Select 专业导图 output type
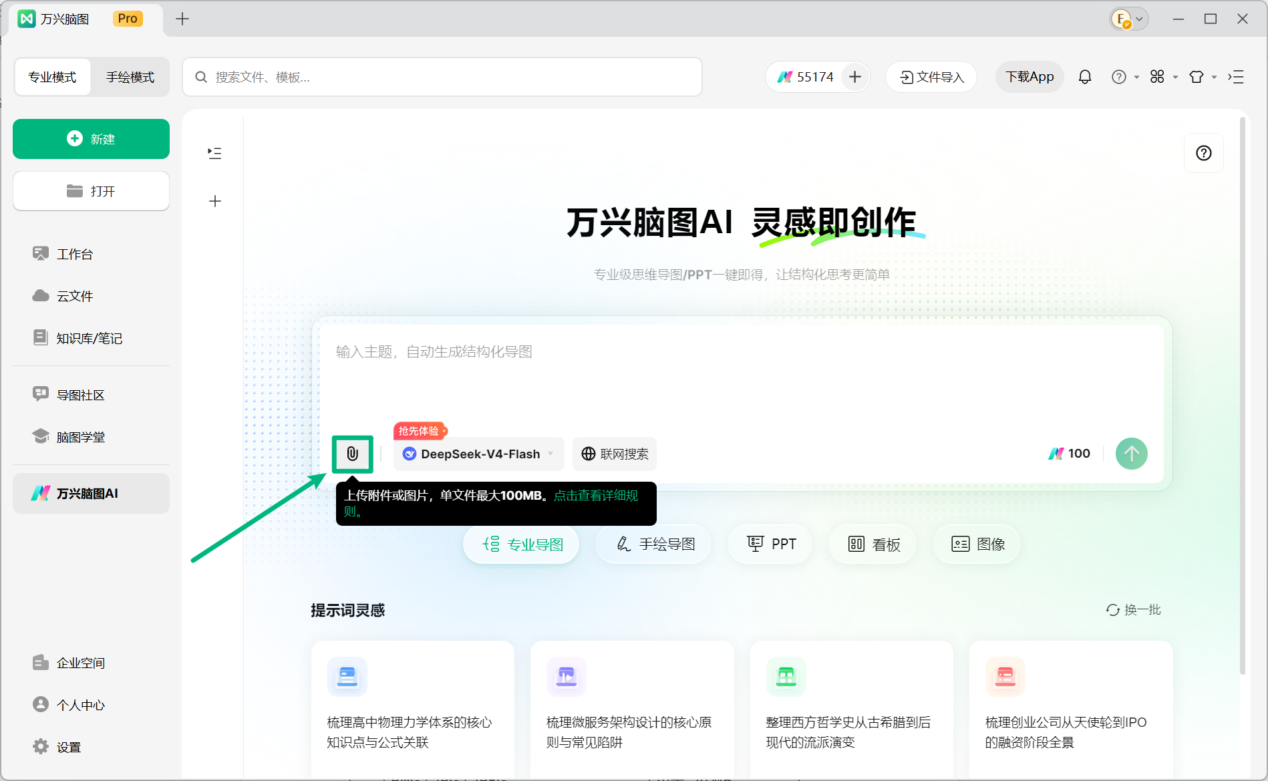The image size is (1268, 781). pos(521,544)
